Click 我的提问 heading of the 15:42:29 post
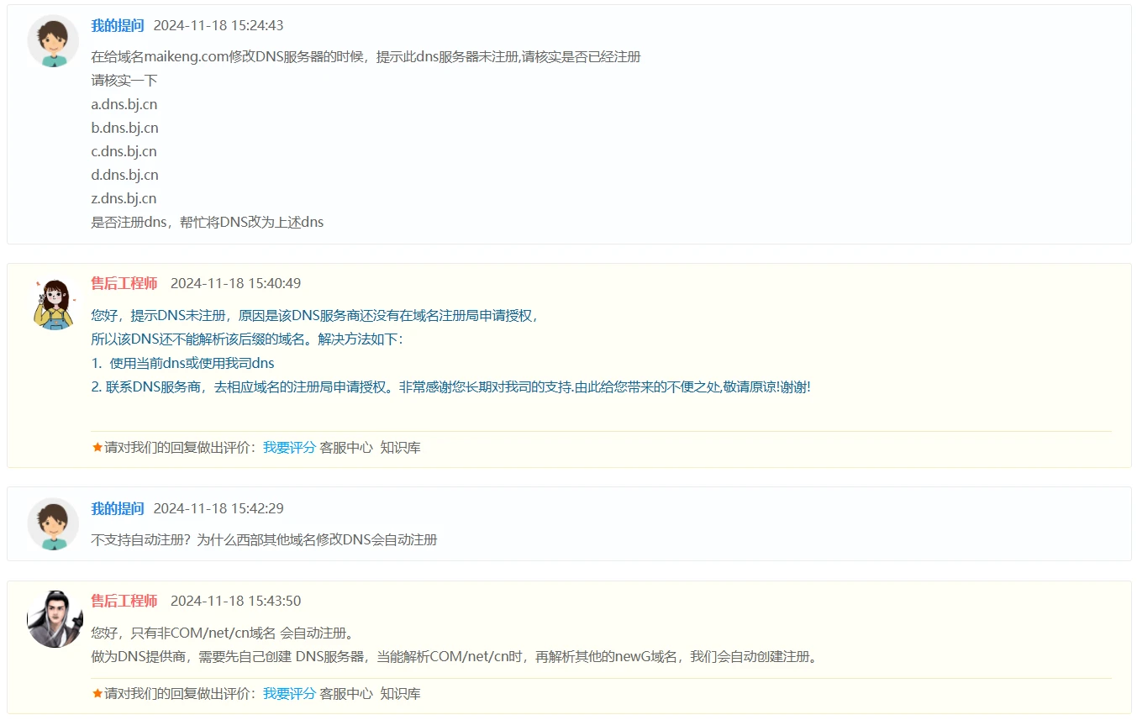Screen dimensions: 1137x720 (118, 509)
